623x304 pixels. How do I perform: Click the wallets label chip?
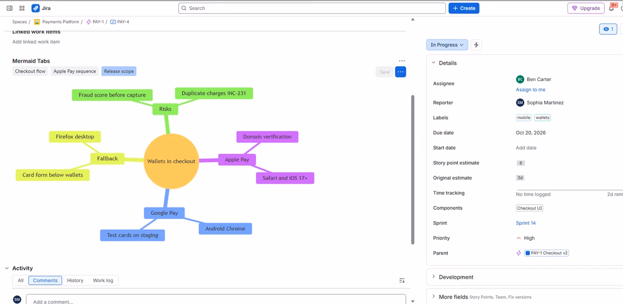point(543,118)
